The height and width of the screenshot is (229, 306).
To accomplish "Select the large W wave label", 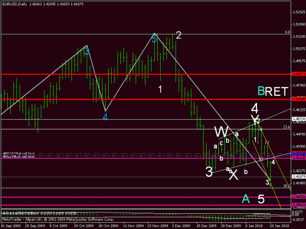I will pyautogui.click(x=221, y=132).
